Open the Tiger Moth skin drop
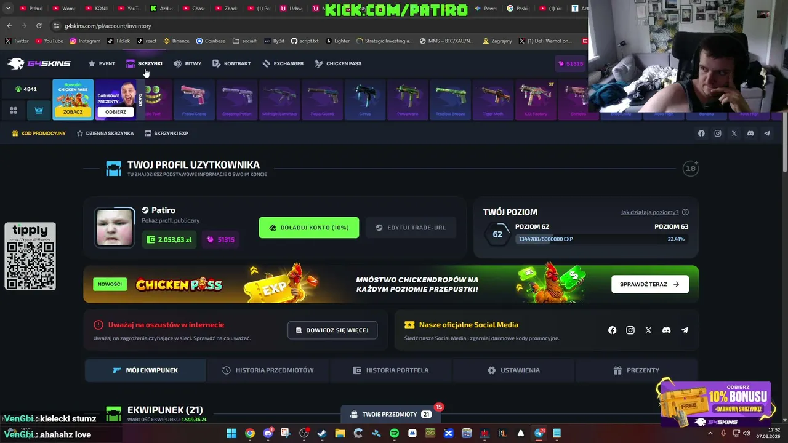Screen dimensions: 788x443 click(x=493, y=99)
